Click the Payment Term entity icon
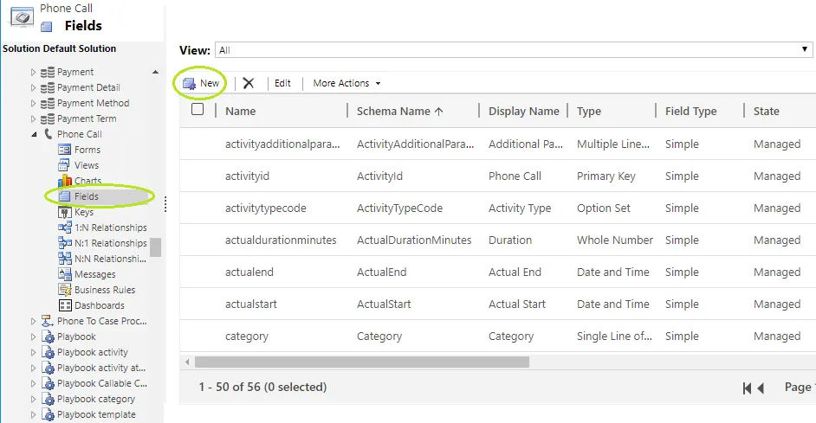Image resolution: width=816 pixels, height=423 pixels. point(48,119)
